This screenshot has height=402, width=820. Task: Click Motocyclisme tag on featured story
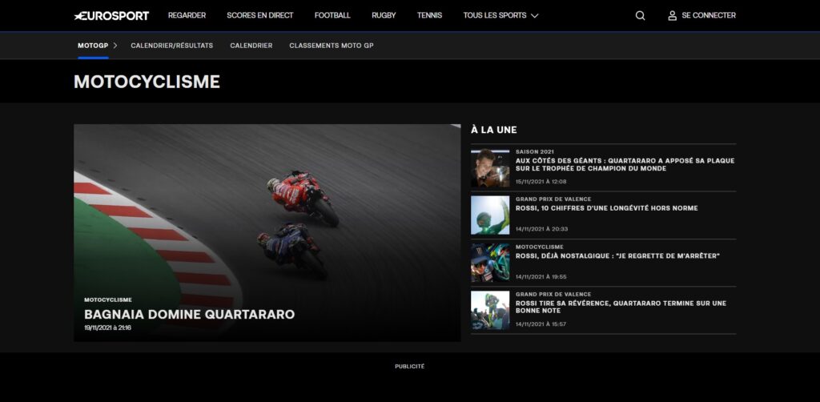coord(108,300)
